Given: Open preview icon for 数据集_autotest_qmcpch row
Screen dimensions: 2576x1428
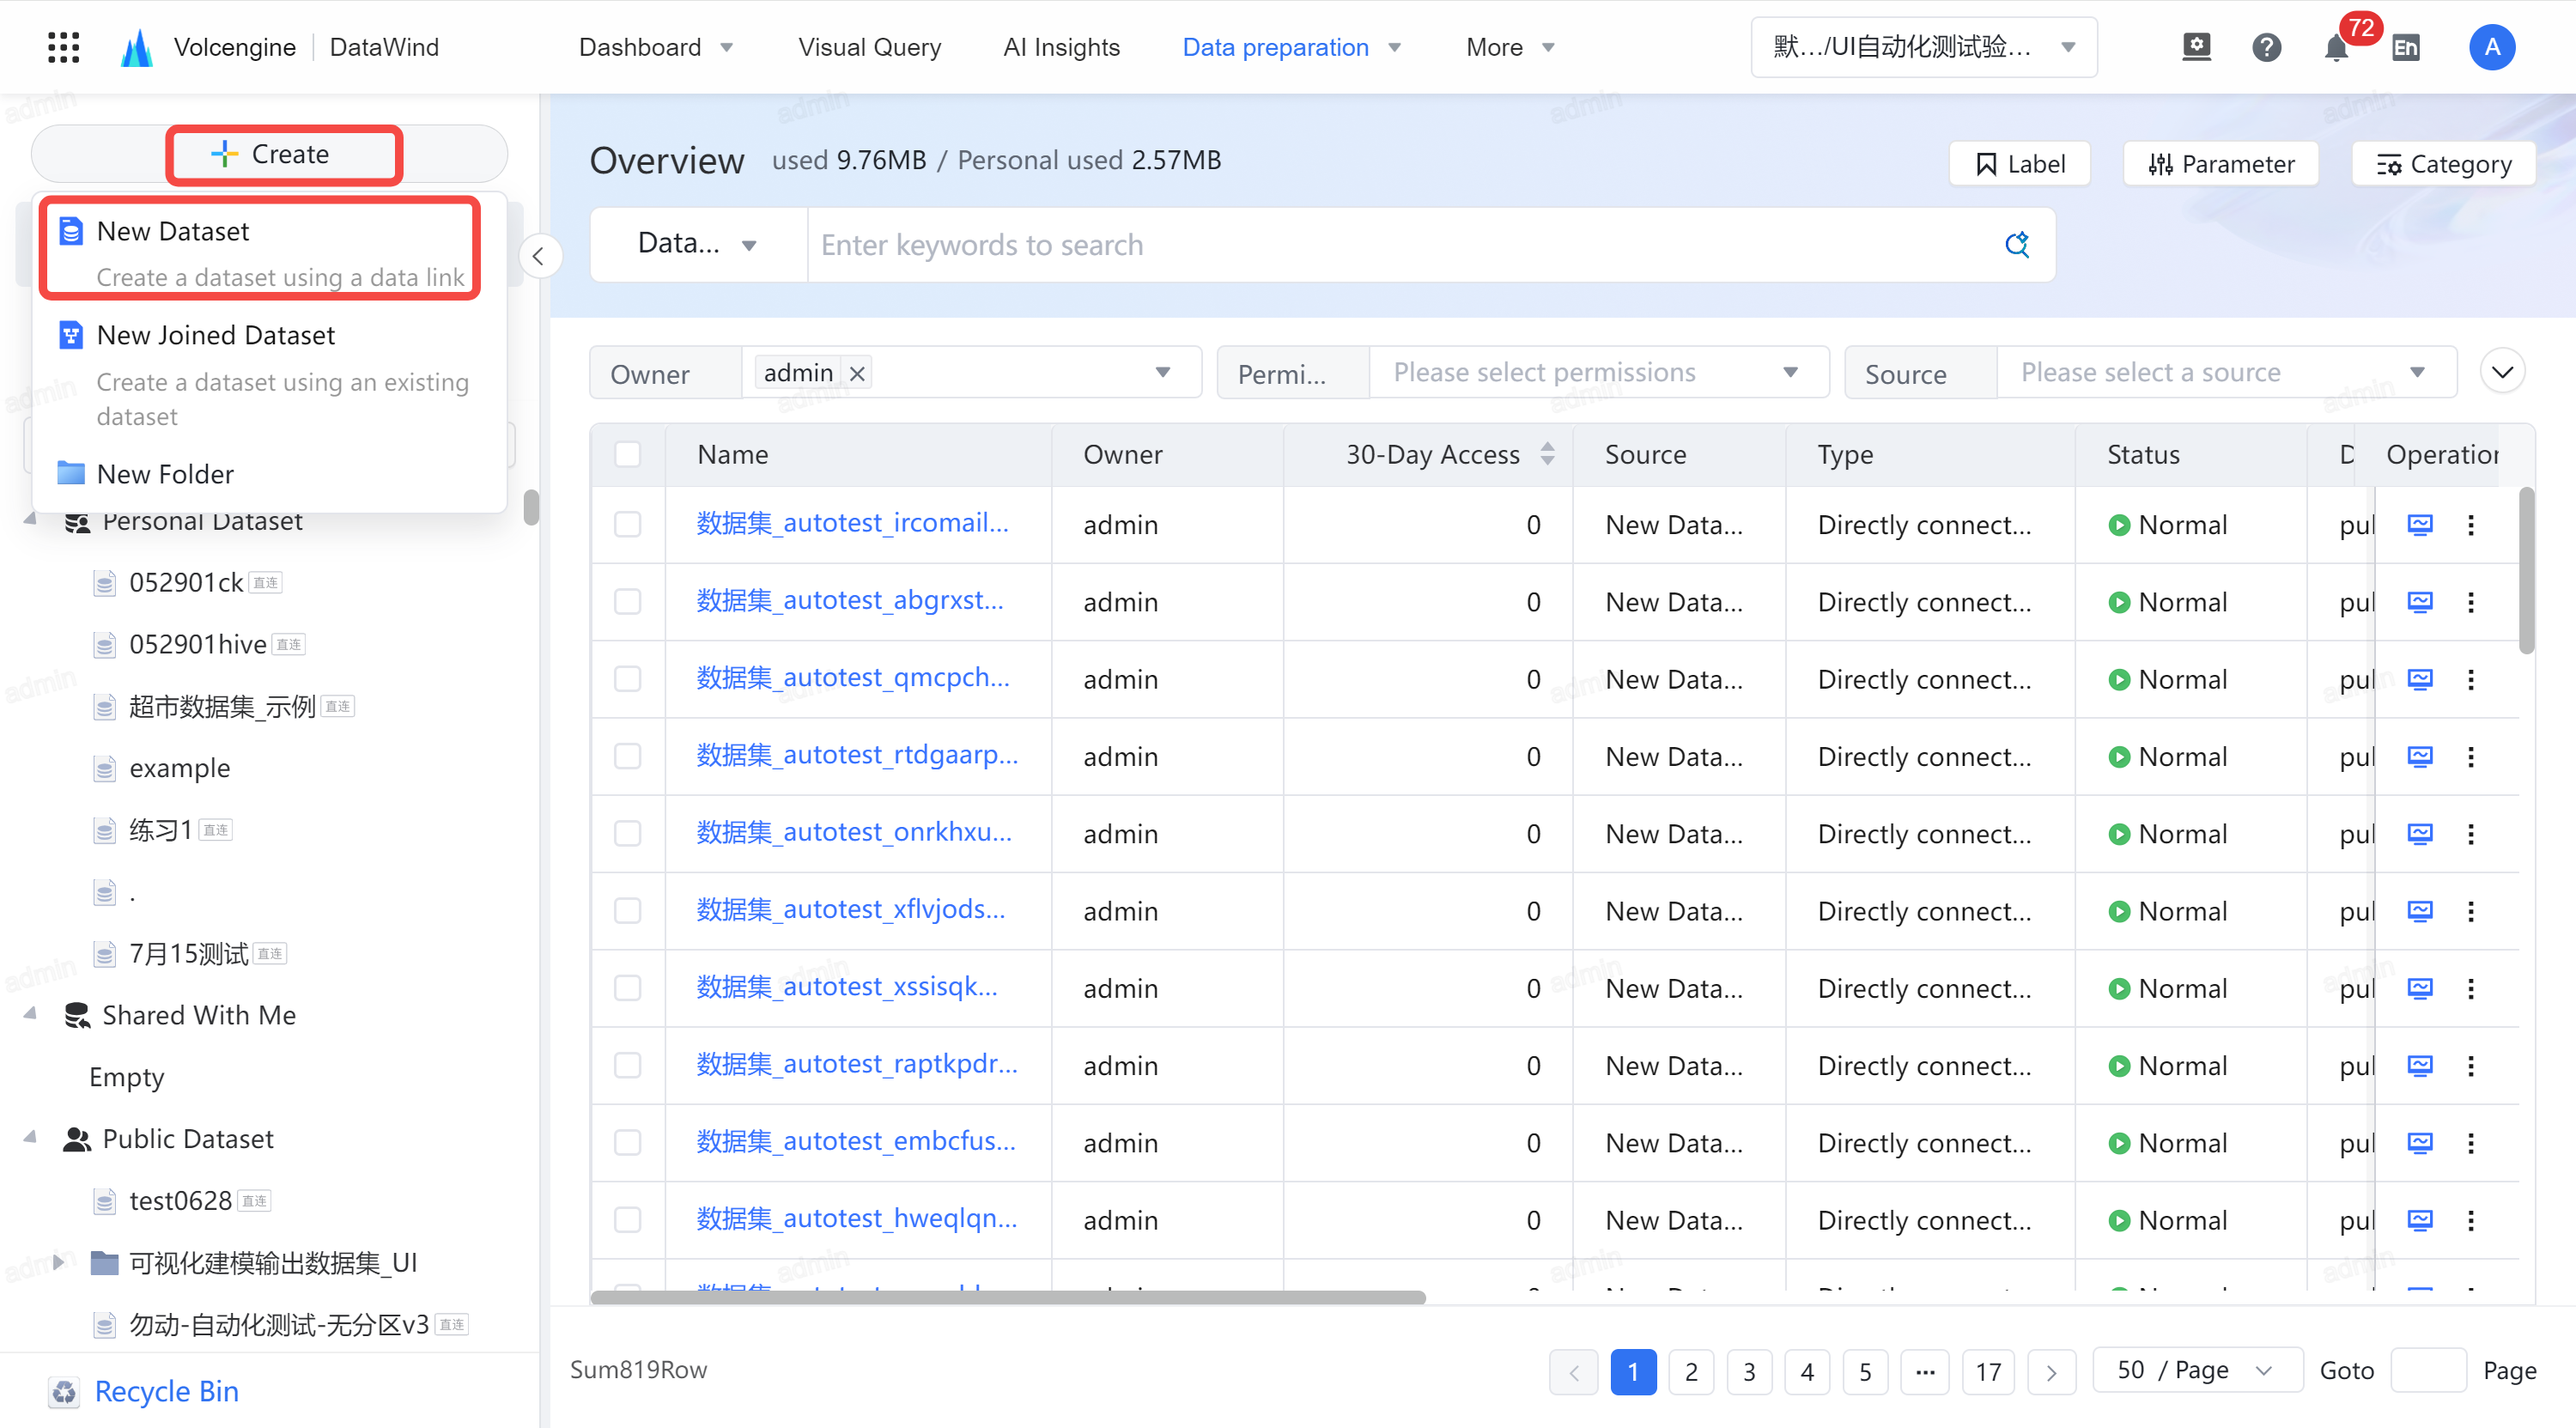Looking at the screenshot, I should pyautogui.click(x=2419, y=680).
